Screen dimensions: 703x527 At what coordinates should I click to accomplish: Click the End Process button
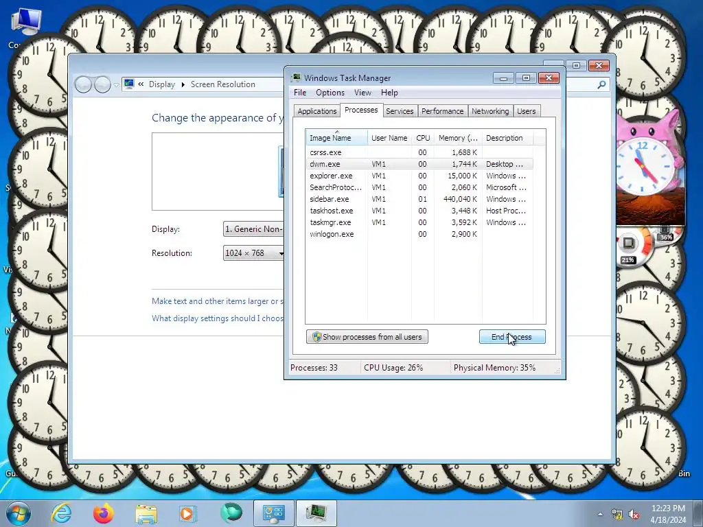(512, 337)
